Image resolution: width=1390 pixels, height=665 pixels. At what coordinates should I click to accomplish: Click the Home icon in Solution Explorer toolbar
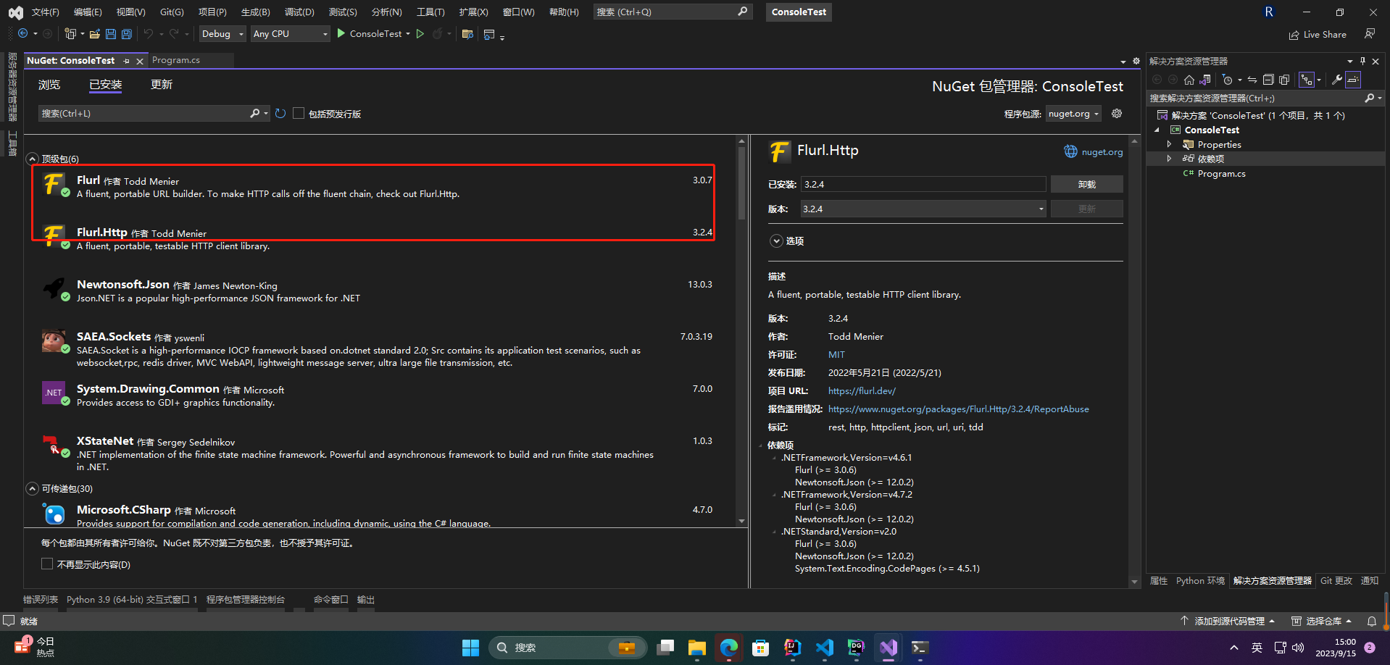click(1189, 80)
